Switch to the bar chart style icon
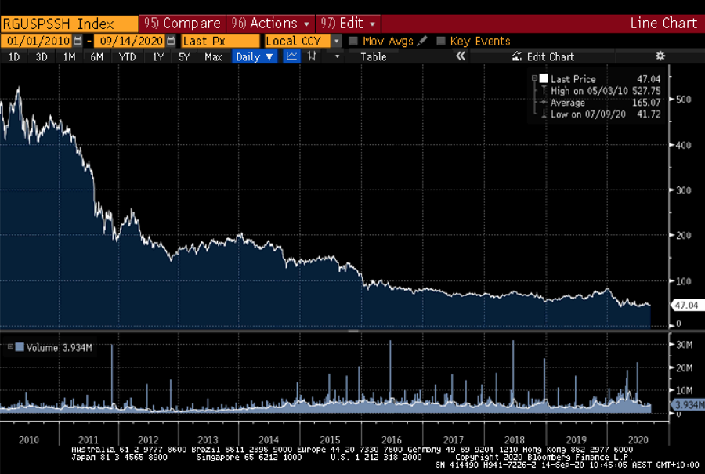Screen dimensions: 705x474 [x=313, y=56]
